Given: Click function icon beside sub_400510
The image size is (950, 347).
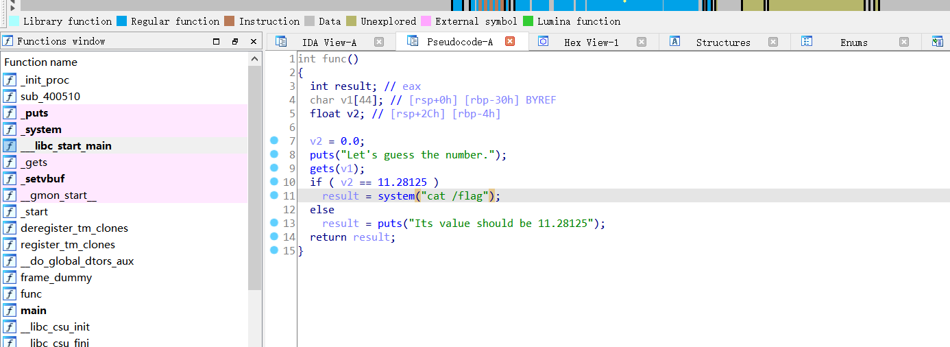Looking at the screenshot, I should (x=10, y=96).
